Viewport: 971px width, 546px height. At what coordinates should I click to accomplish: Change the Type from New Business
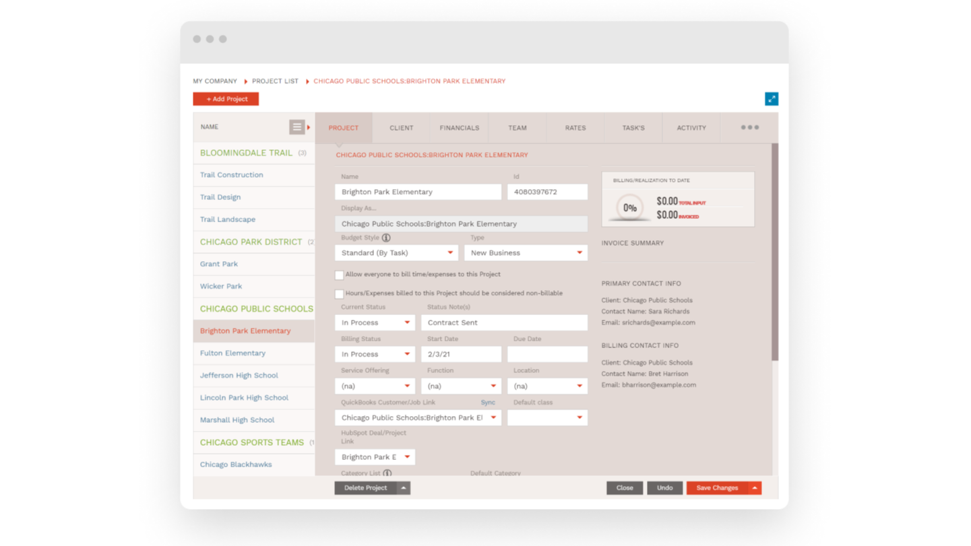click(x=526, y=252)
